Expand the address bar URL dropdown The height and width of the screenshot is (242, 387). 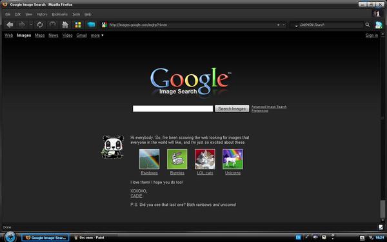284,25
